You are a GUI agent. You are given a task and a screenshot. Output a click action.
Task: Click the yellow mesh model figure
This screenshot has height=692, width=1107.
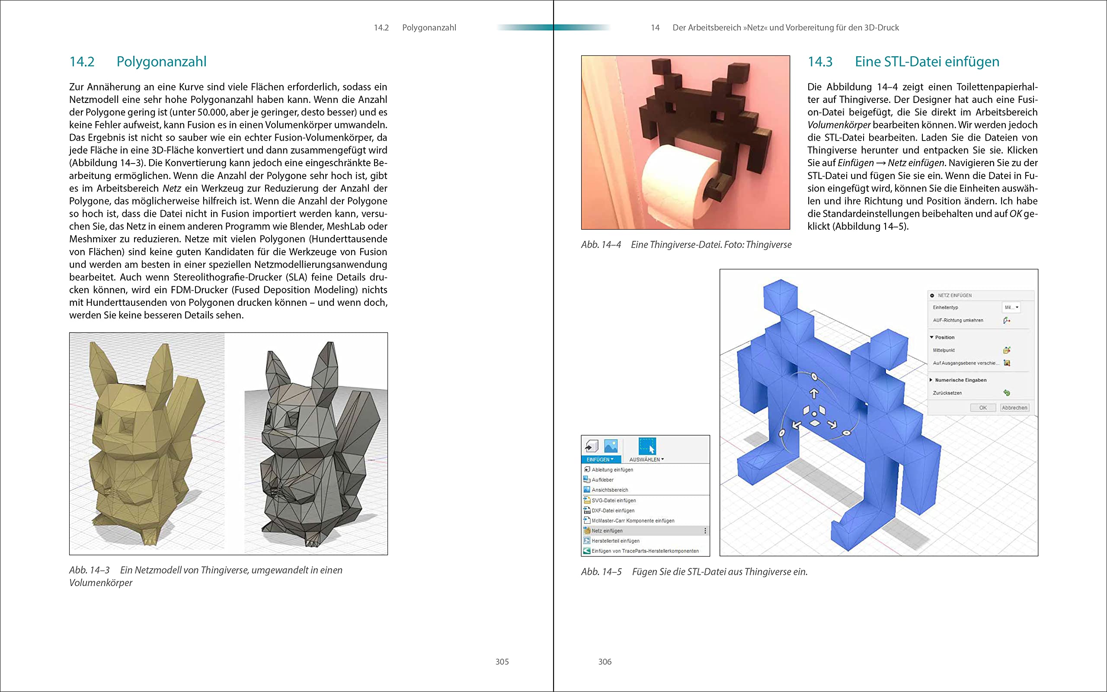[147, 443]
